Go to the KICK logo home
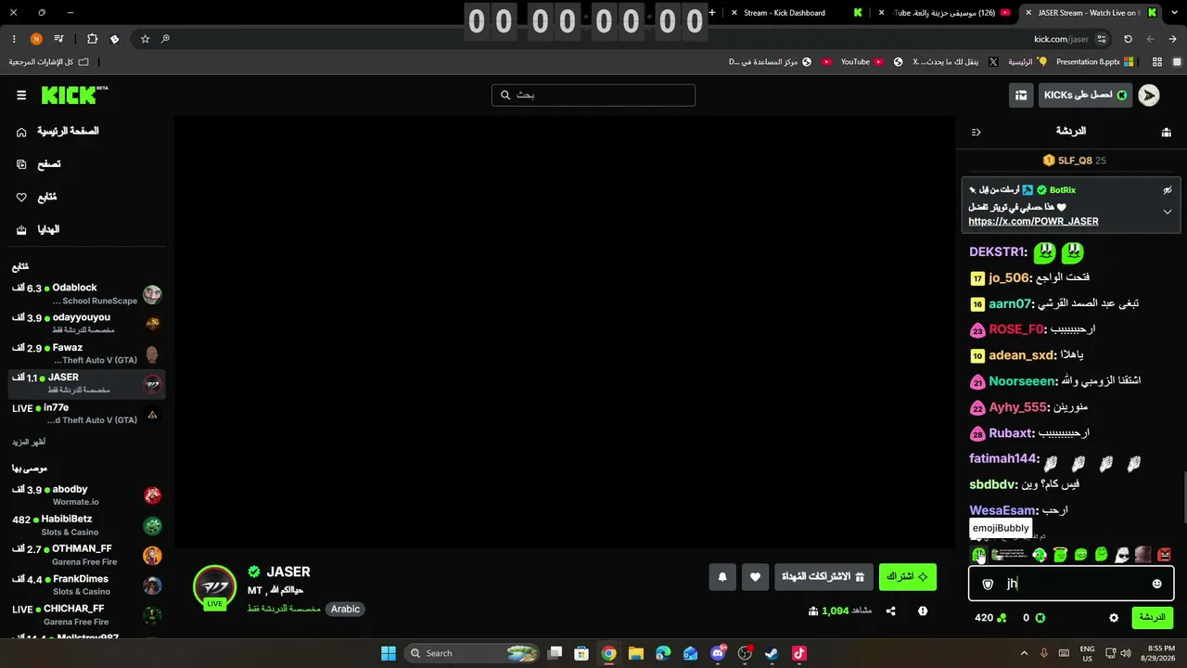Screen dimensions: 1187x668 (x=74, y=96)
